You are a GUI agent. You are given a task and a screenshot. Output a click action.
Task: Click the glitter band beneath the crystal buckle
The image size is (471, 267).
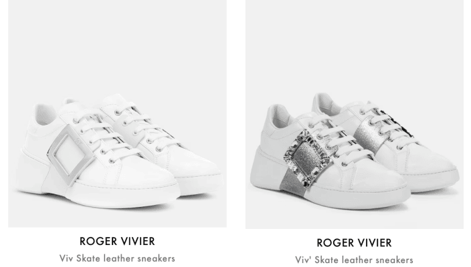pos(289,180)
